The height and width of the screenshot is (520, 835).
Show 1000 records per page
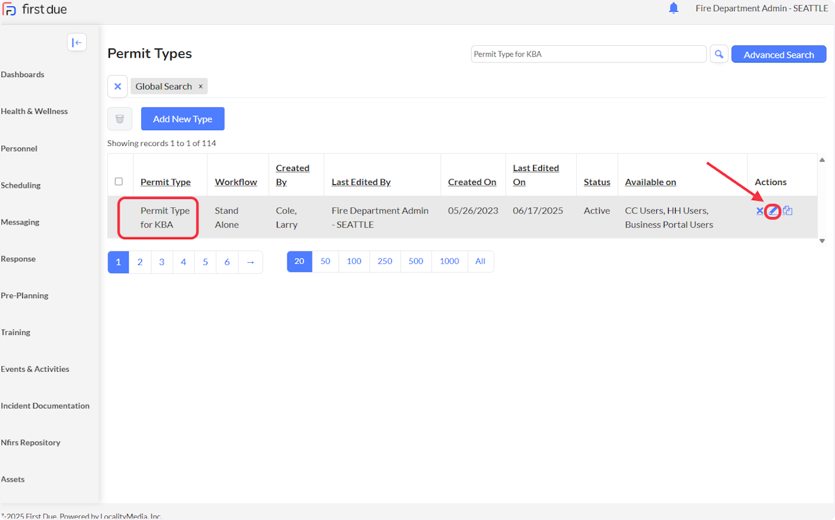[x=450, y=261]
